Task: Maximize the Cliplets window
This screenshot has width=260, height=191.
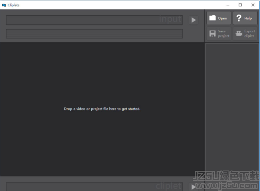Action: pos(240,5)
